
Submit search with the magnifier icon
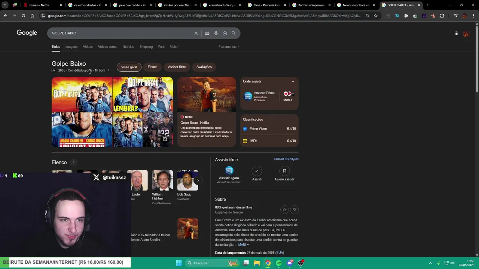pos(234,33)
